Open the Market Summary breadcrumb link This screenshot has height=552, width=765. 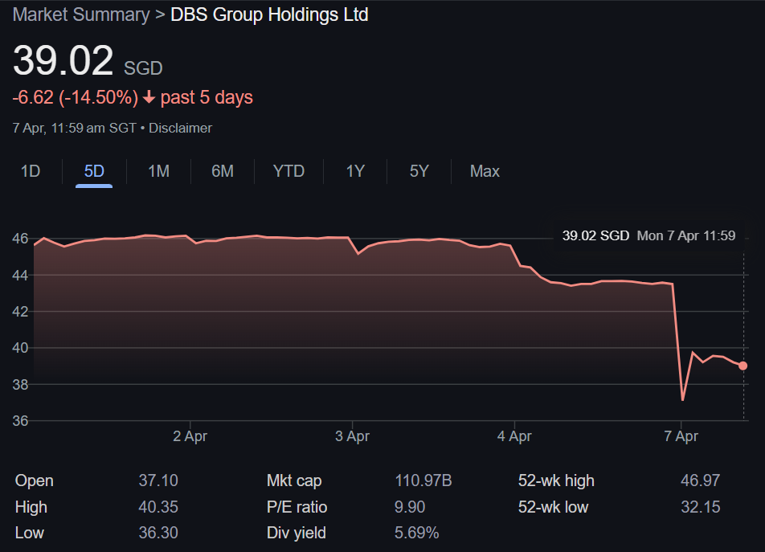pos(81,14)
